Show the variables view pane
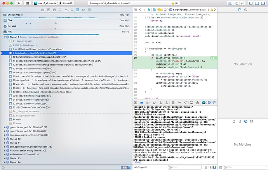 [x=211, y=167]
